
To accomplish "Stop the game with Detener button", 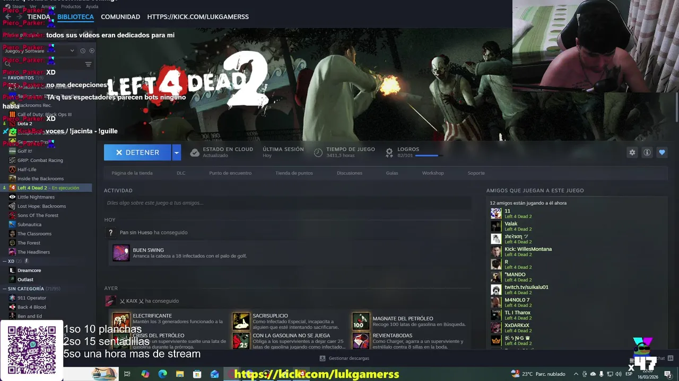I will click(137, 152).
